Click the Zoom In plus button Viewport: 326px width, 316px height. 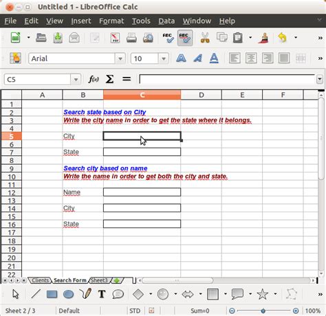(x=296, y=311)
